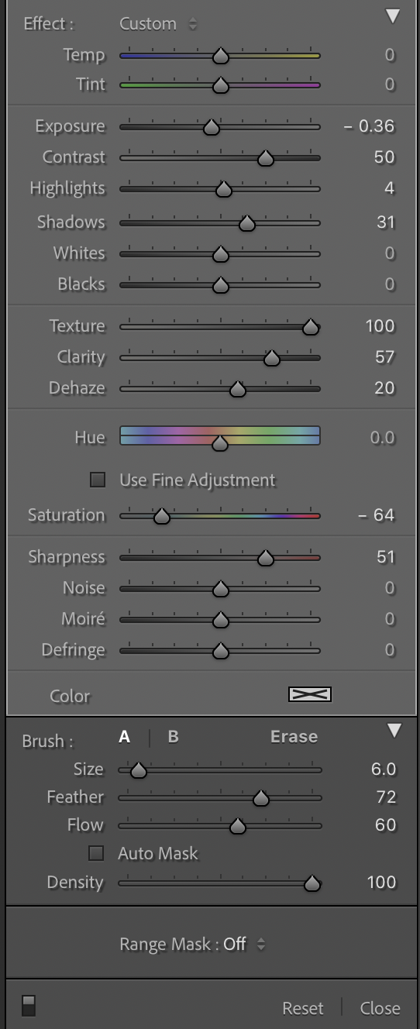
Task: Open the Effect Custom preset dropdown
Action: pos(158,24)
